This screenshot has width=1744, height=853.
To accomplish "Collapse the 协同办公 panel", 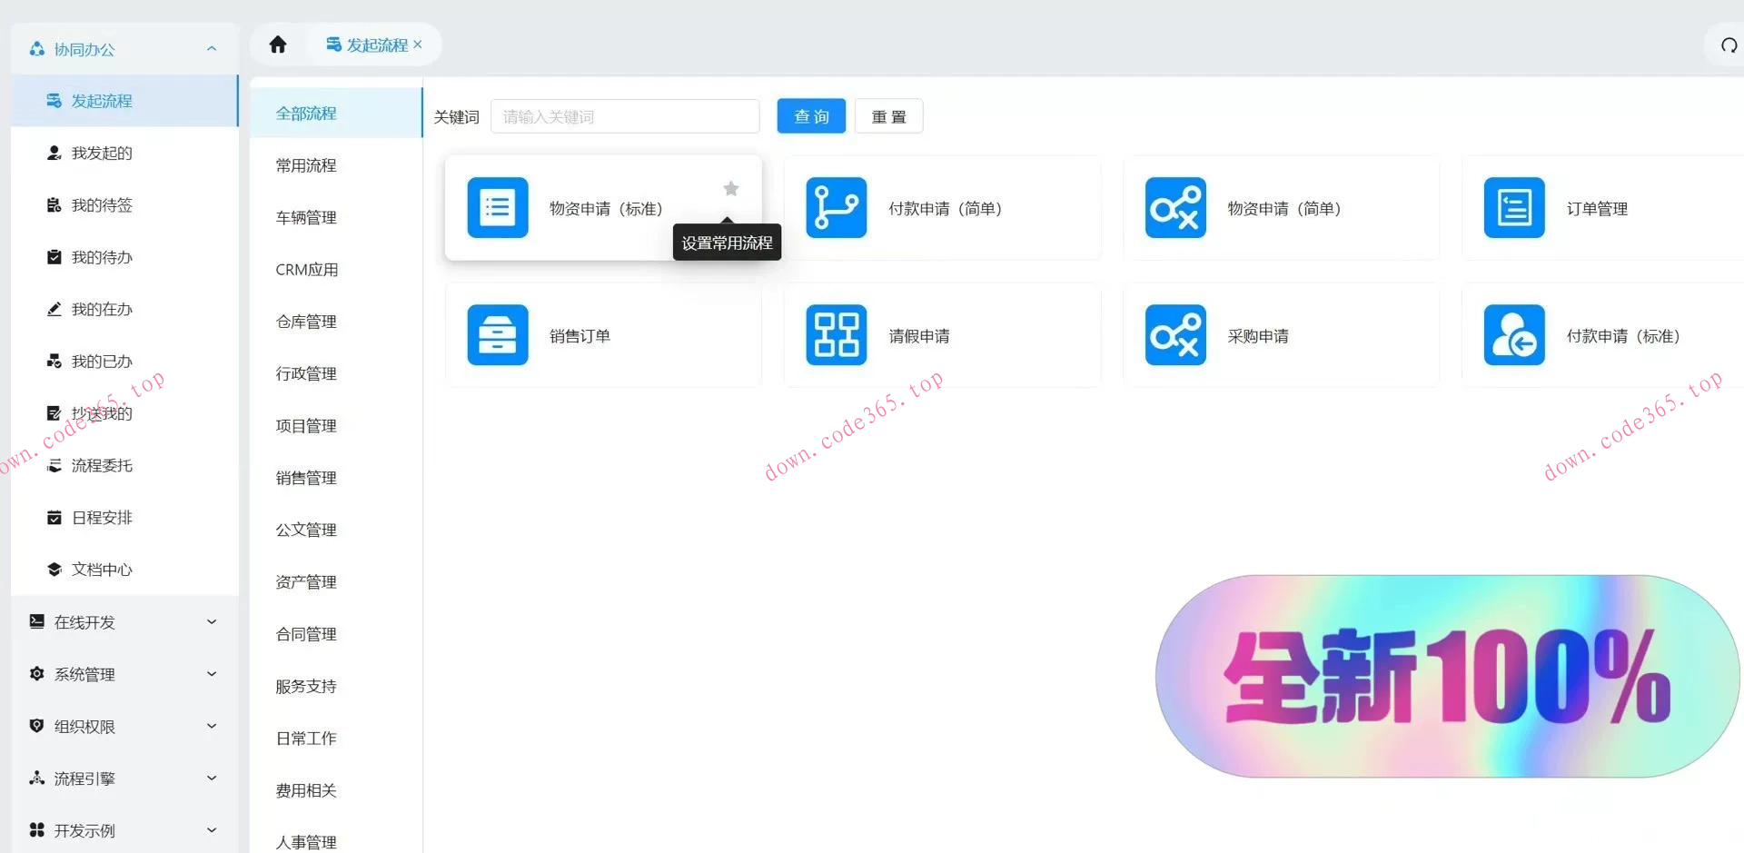I will click(212, 49).
